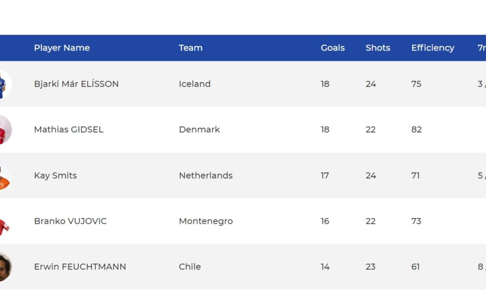Image resolution: width=486 pixels, height=292 pixels.
Task: Click Kay Smits' player photo
Action: click(x=5, y=176)
